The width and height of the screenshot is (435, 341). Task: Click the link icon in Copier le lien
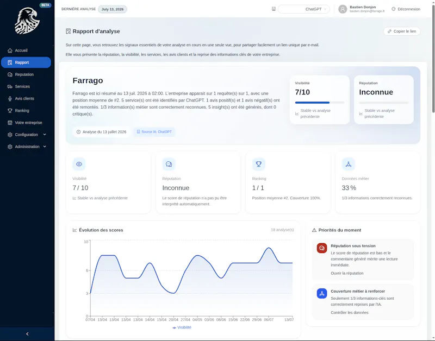pos(389,31)
